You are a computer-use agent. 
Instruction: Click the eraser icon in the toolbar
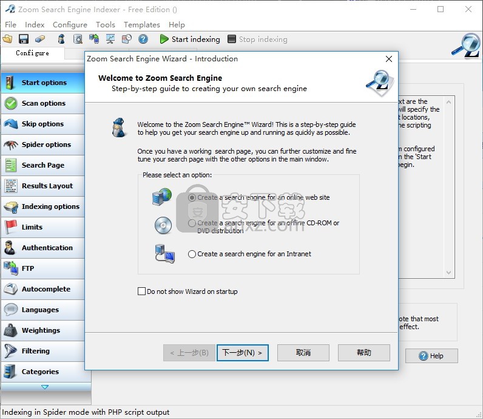(x=40, y=39)
